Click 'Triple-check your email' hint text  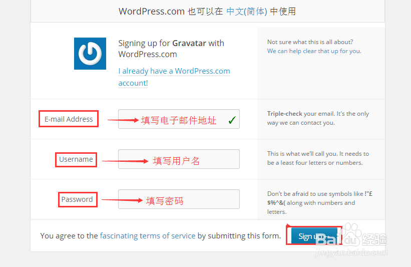pos(318,118)
